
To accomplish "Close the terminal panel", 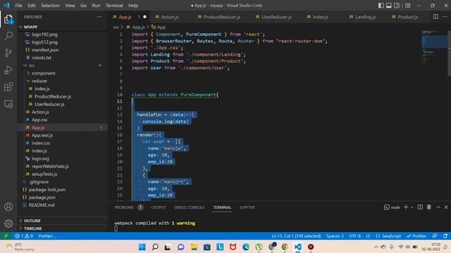I will (446, 207).
